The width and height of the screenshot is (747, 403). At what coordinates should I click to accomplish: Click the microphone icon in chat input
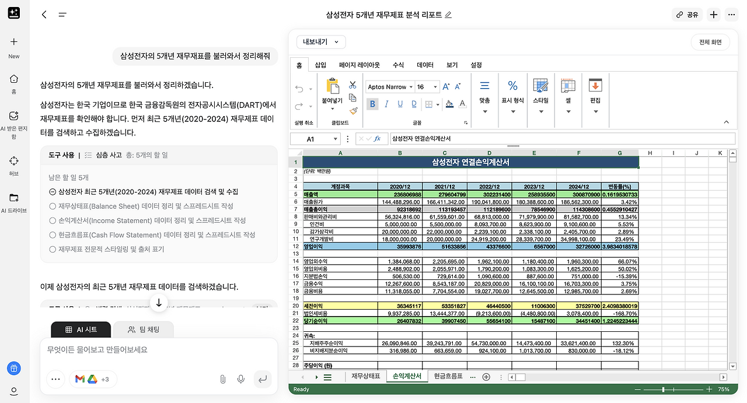(x=240, y=379)
